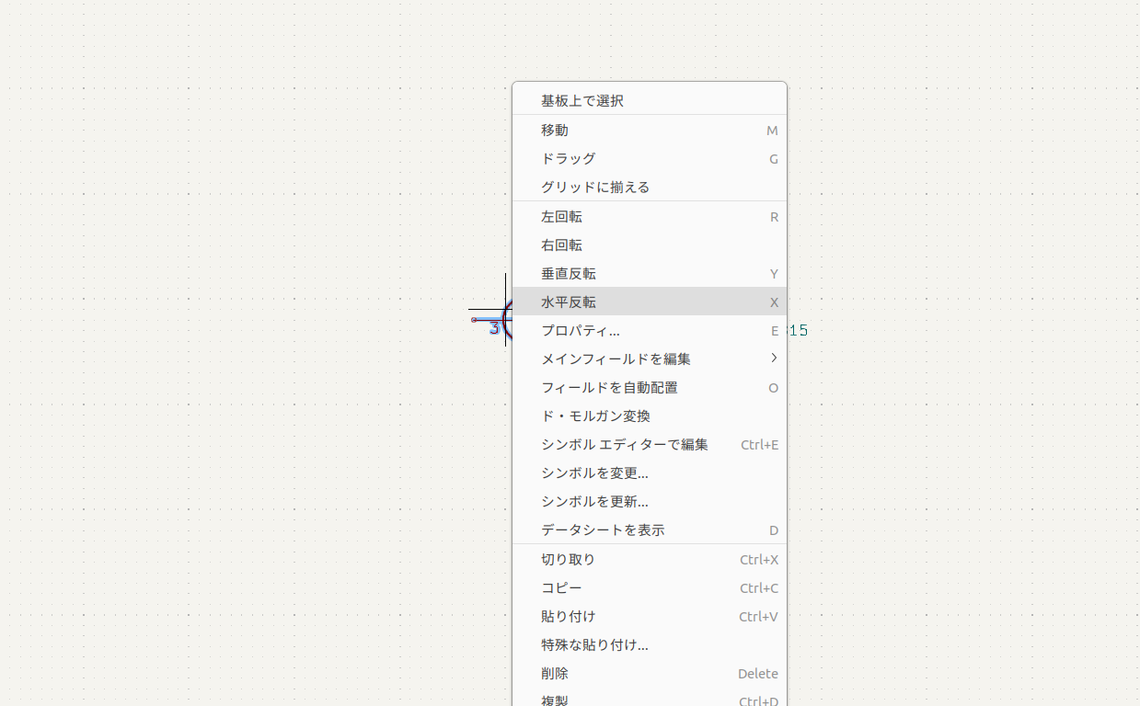Show datasheet via データシートを表示
Image resolution: width=1140 pixels, height=706 pixels.
click(603, 530)
